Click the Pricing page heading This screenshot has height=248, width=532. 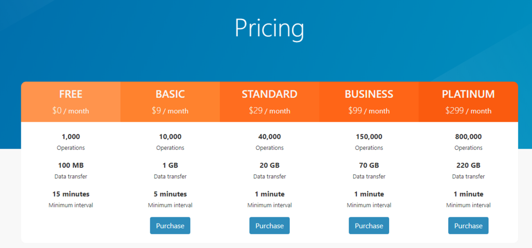tap(270, 29)
